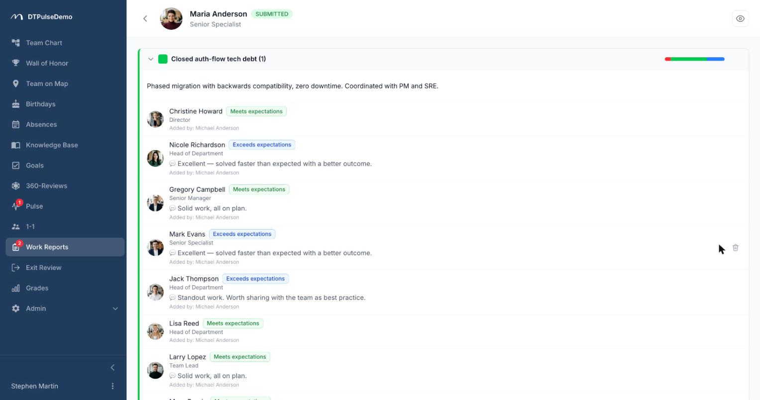This screenshot has width=760, height=400.
Task: Click the DTPulseDemo logo icon
Action: [17, 17]
